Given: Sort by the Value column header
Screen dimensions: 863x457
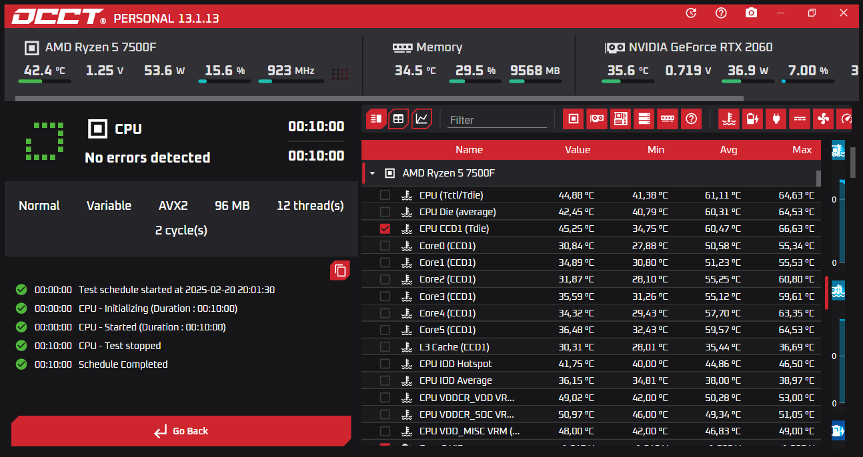Looking at the screenshot, I should point(578,150).
